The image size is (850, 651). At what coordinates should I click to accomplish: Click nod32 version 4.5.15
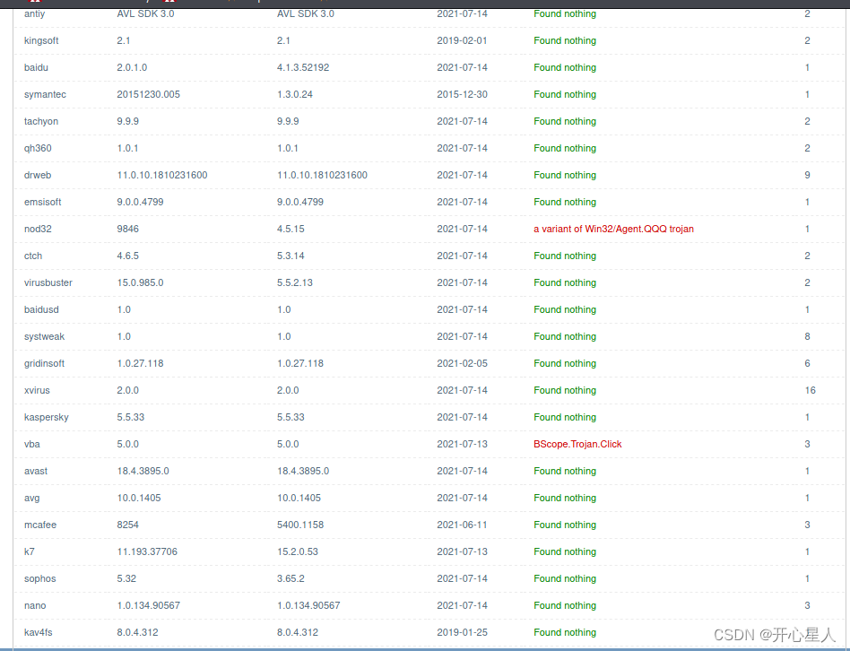tap(291, 229)
